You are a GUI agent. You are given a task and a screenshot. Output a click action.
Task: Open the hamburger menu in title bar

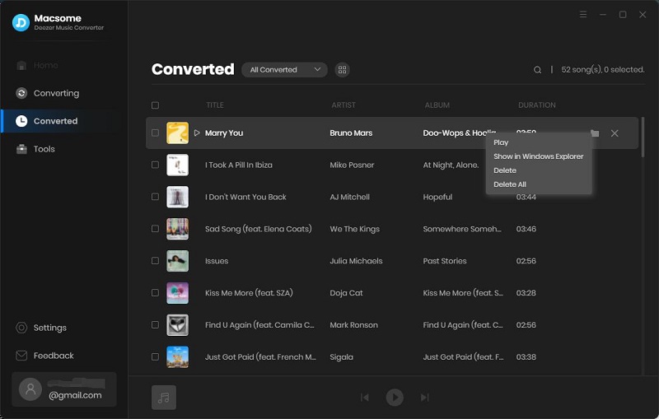(583, 14)
